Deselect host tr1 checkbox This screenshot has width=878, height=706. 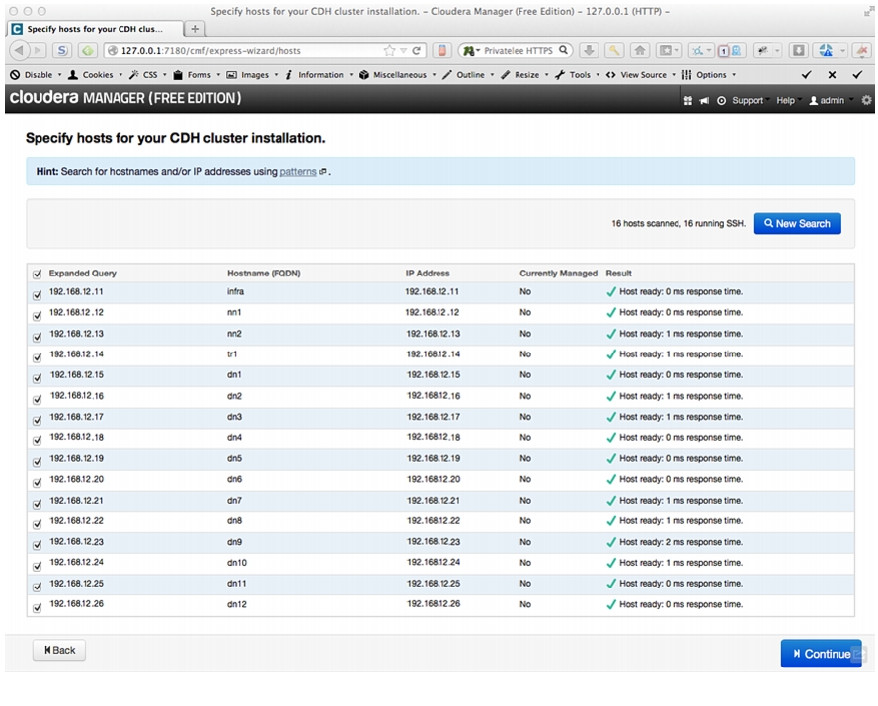click(x=37, y=357)
